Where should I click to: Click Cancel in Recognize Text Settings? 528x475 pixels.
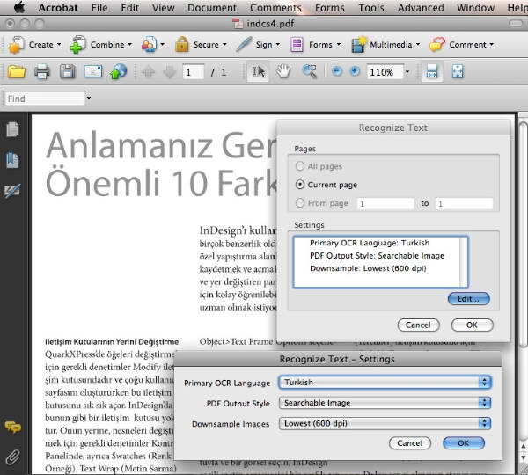[410, 443]
